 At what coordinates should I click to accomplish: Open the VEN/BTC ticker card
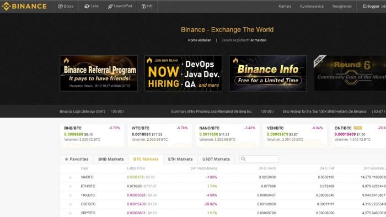[294, 136]
